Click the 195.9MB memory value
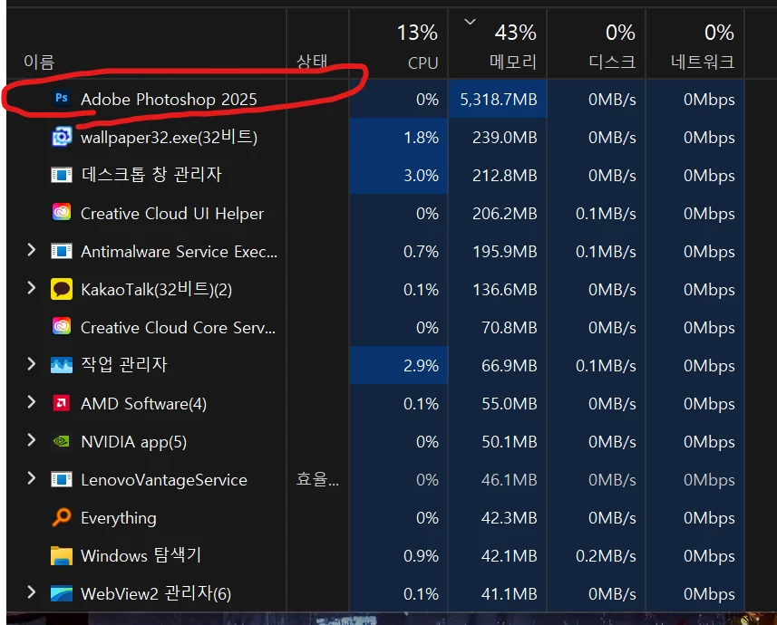777x625 pixels. (504, 252)
